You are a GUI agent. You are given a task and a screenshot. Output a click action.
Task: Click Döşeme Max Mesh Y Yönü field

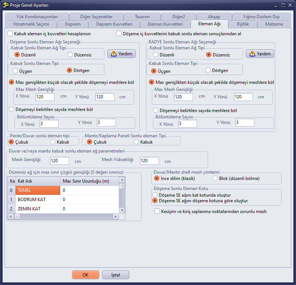105,97
